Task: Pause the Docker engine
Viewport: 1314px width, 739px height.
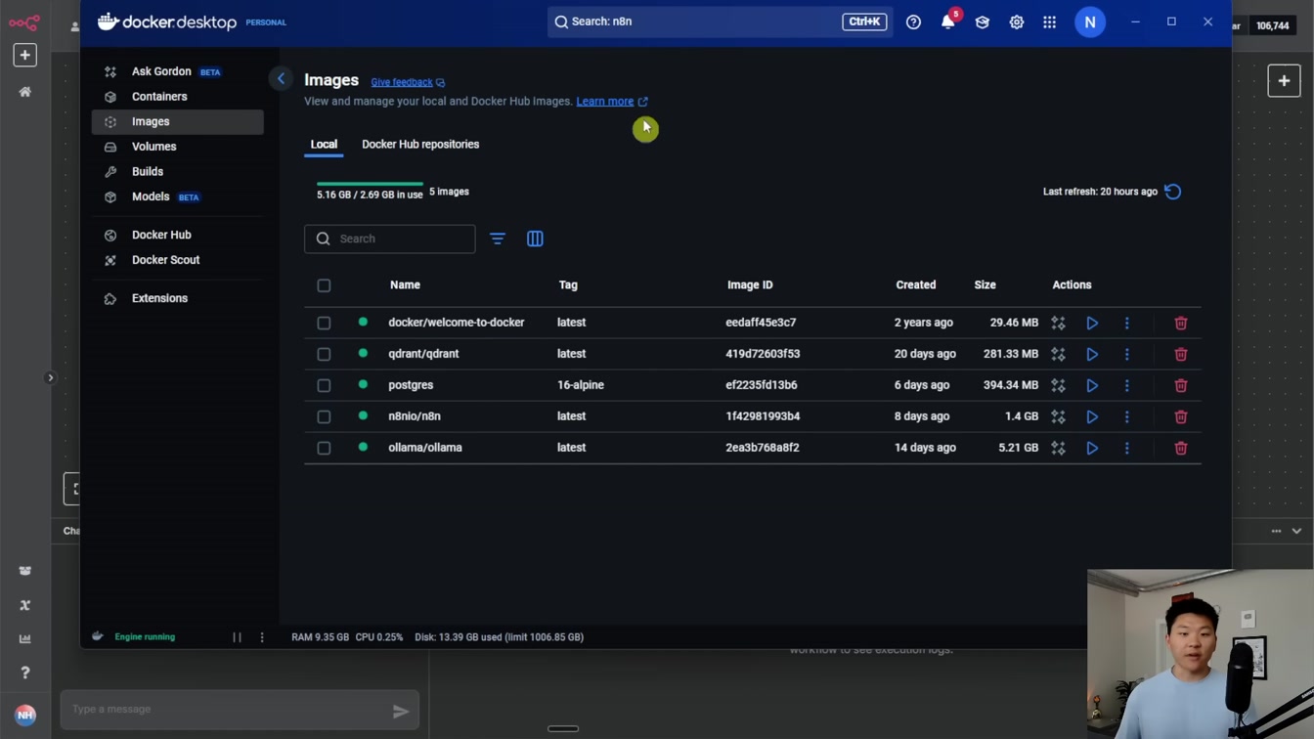Action: point(237,637)
